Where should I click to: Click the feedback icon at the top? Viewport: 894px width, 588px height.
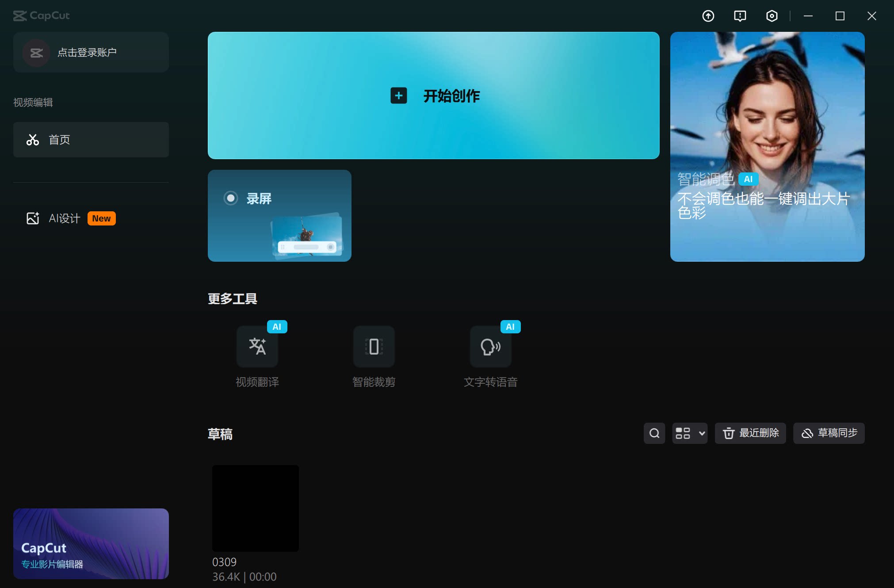(x=739, y=16)
